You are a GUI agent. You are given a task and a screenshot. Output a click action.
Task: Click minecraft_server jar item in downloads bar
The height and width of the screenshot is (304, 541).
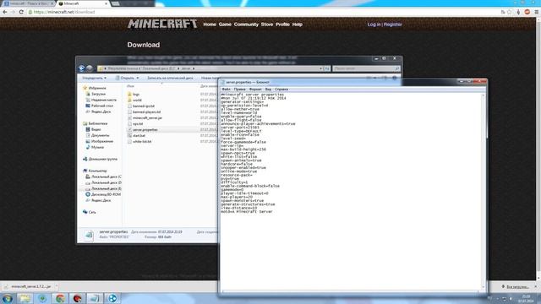coord(30,286)
